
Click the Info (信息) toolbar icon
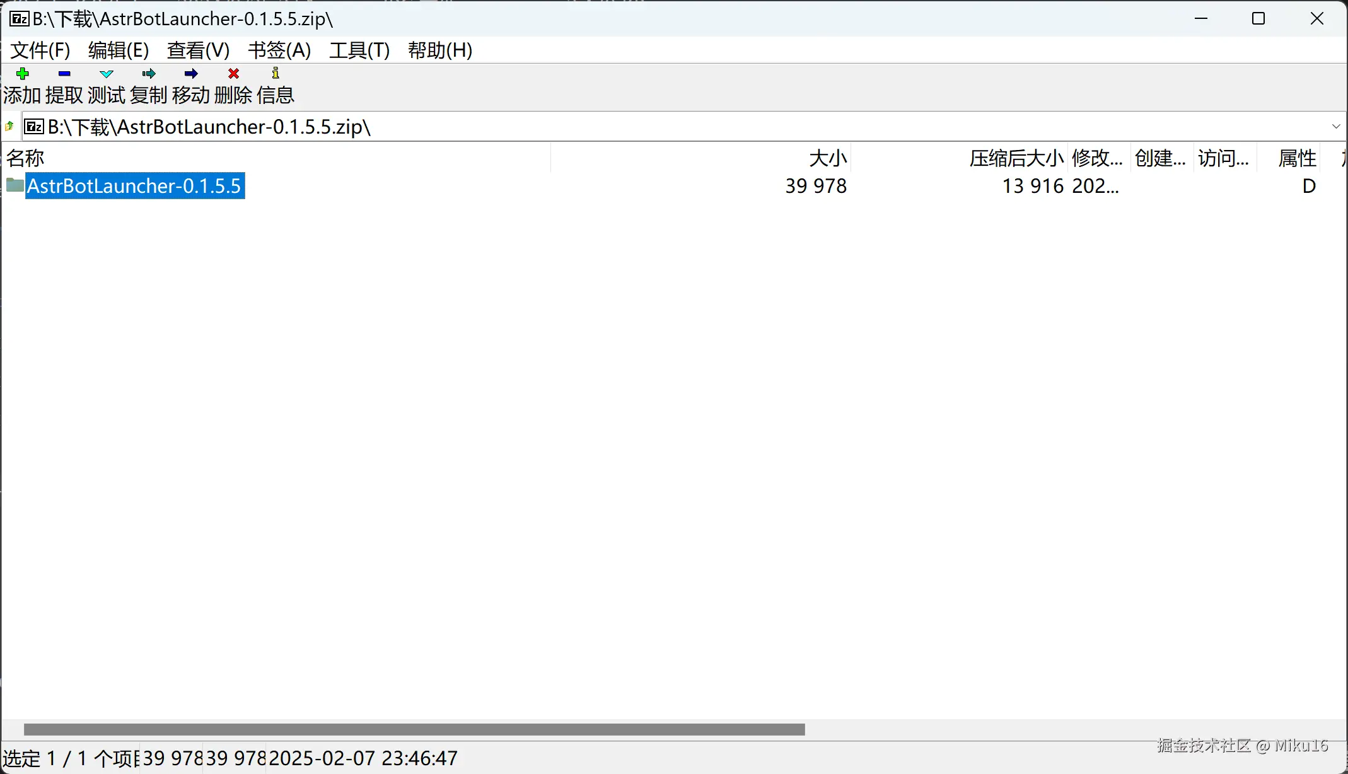coord(276,74)
